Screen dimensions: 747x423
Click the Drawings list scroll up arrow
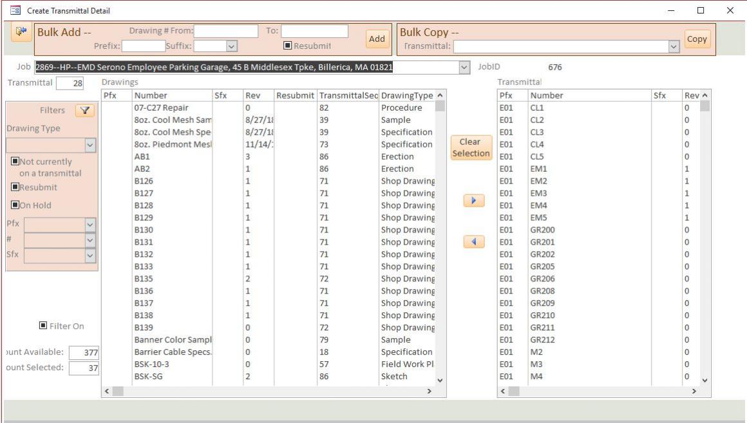pyautogui.click(x=440, y=95)
